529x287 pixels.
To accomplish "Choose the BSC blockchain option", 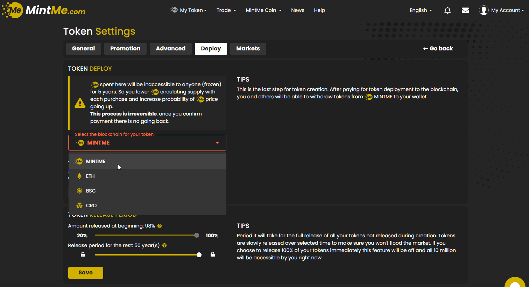I will [x=91, y=191].
